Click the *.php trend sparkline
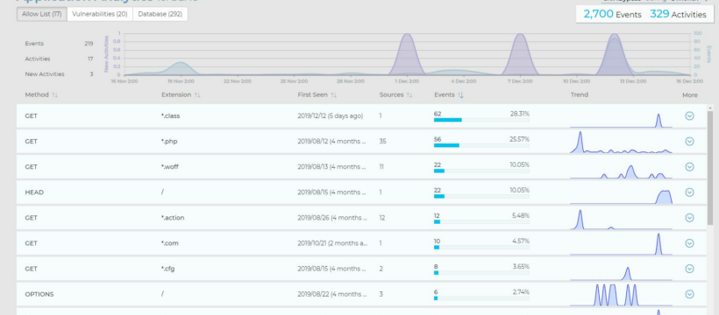This screenshot has height=315, width=719. [x=622, y=143]
